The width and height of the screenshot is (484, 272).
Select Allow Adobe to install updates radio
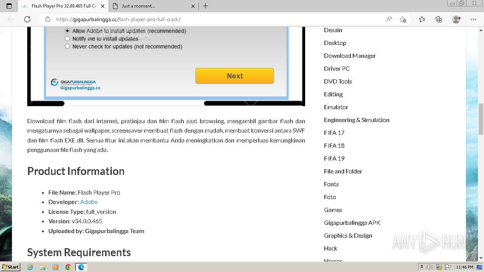68,31
